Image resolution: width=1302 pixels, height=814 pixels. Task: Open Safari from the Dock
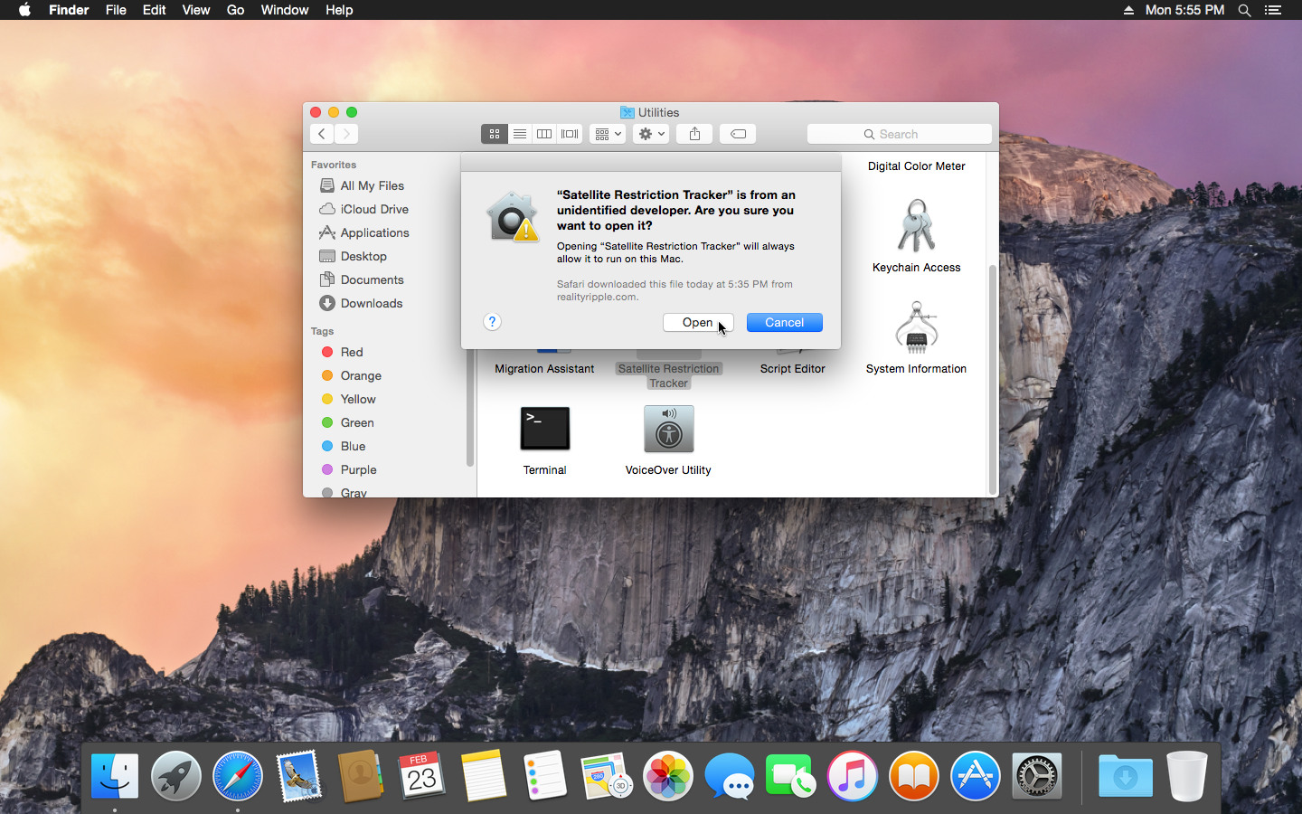[x=237, y=776]
